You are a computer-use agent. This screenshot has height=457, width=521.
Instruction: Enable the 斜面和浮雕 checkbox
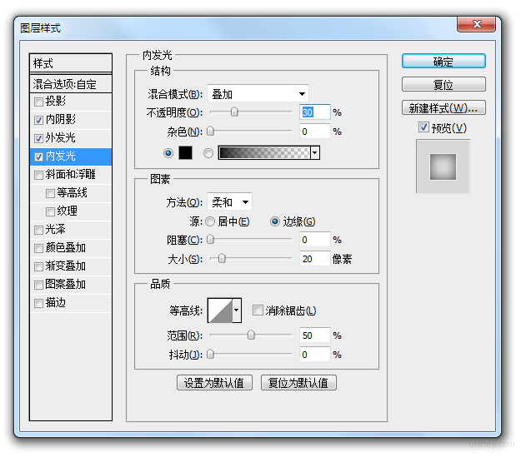coord(38,175)
